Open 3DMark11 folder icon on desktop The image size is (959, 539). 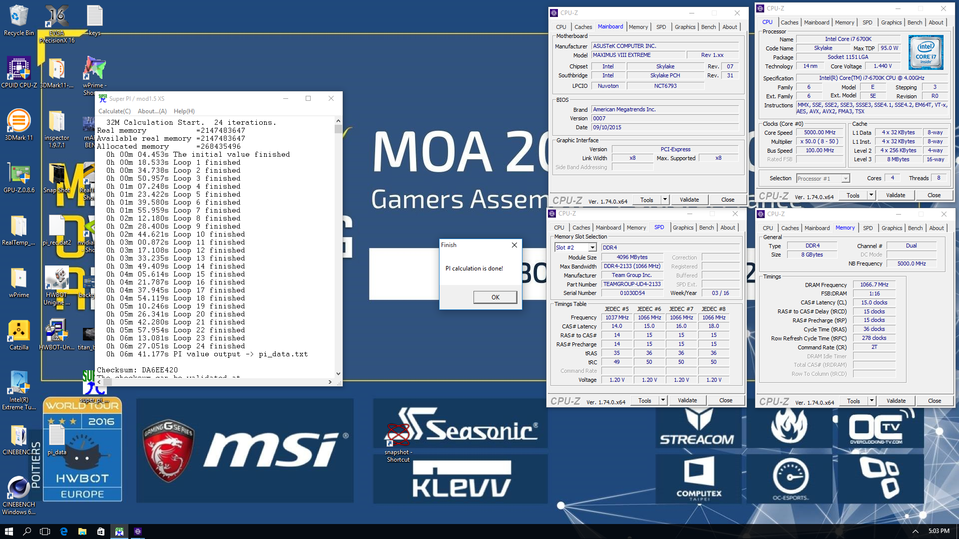[x=56, y=72]
